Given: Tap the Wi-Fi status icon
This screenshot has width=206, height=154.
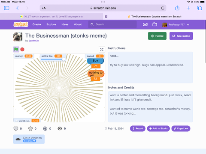Looking at the screenshot, I should [189, 2].
